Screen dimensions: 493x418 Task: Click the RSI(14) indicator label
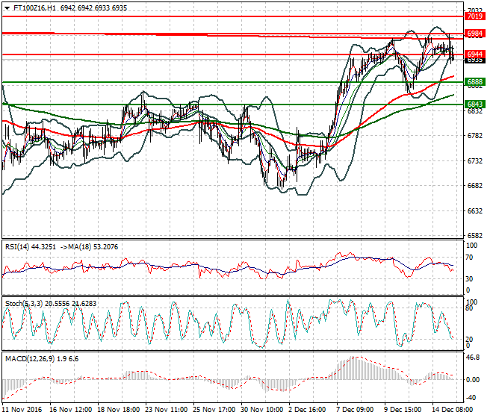(x=17, y=247)
